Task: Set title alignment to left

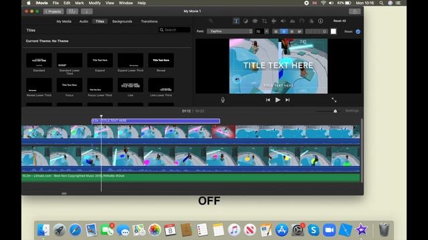Action: [276, 31]
